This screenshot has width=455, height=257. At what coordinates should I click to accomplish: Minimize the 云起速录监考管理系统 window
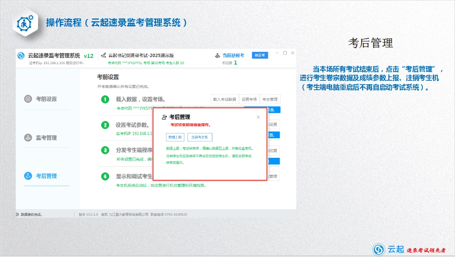point(277,53)
